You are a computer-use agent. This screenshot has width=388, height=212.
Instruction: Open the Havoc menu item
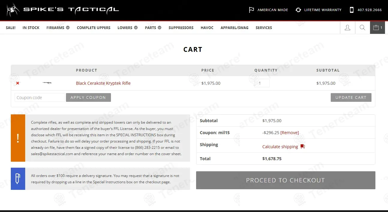coord(207,28)
